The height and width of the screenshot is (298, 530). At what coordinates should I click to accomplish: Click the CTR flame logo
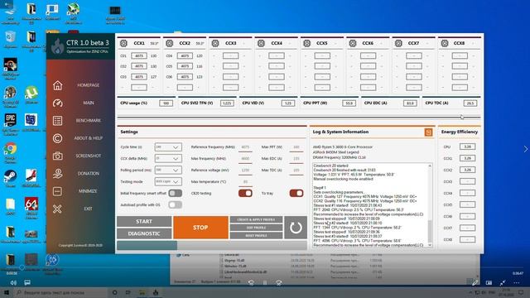(x=57, y=46)
